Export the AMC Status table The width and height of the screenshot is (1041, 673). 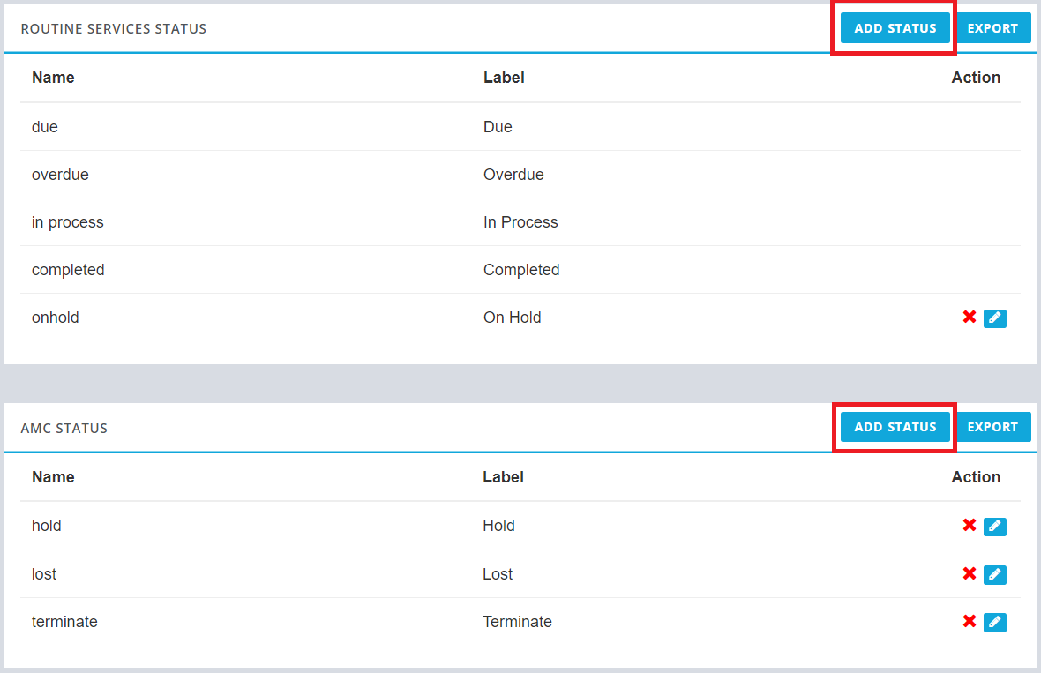(993, 427)
